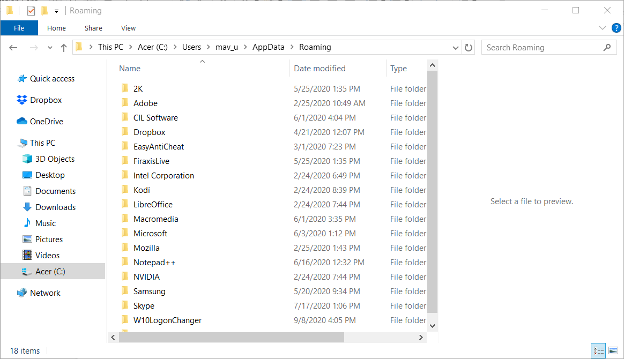Image resolution: width=624 pixels, height=359 pixels.
Task: Click the horizontal scrollbar right arrow
Action: (421, 337)
